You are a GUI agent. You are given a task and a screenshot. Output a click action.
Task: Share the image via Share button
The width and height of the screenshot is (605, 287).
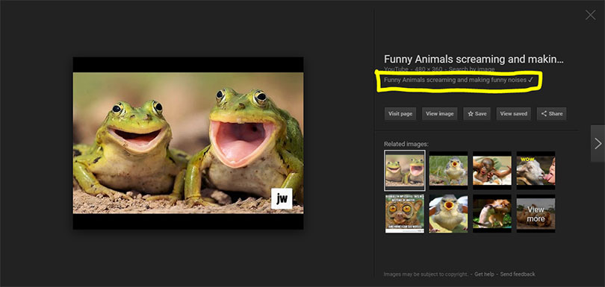click(552, 113)
